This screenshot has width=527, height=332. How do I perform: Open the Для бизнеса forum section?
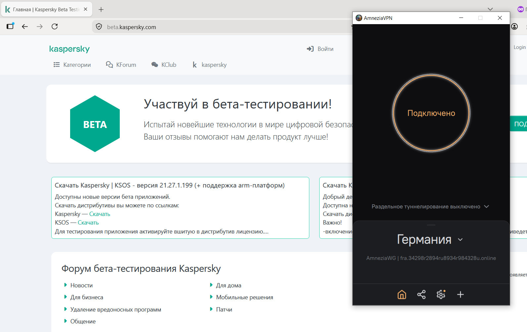click(x=87, y=297)
